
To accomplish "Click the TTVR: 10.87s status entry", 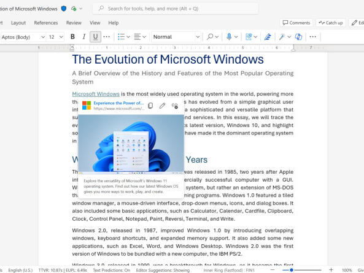I will [52, 270].
